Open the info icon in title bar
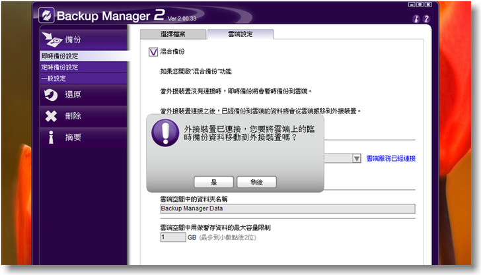Viewport: 481px width, 275px height. click(x=416, y=18)
